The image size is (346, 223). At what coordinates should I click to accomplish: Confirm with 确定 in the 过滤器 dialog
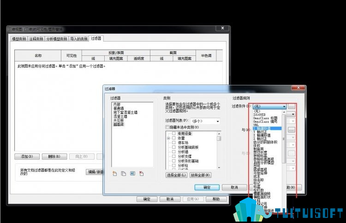[x=207, y=187]
